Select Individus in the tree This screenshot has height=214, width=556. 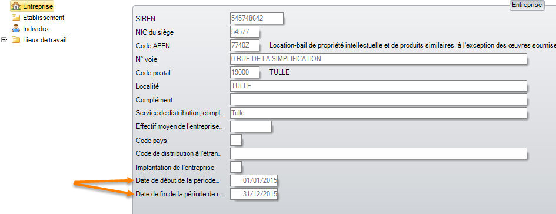(x=36, y=29)
